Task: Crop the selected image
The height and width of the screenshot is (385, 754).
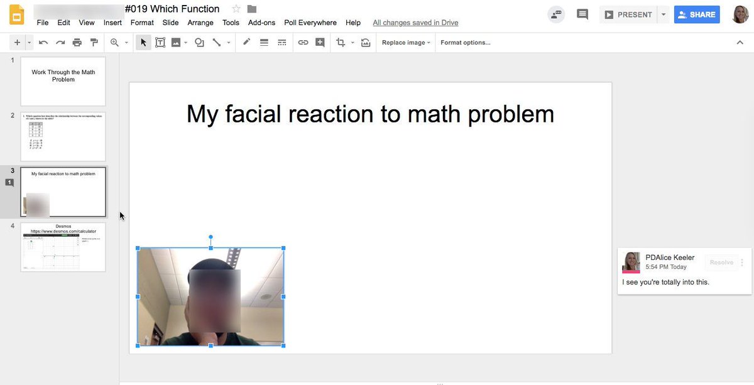Action: 341,42
